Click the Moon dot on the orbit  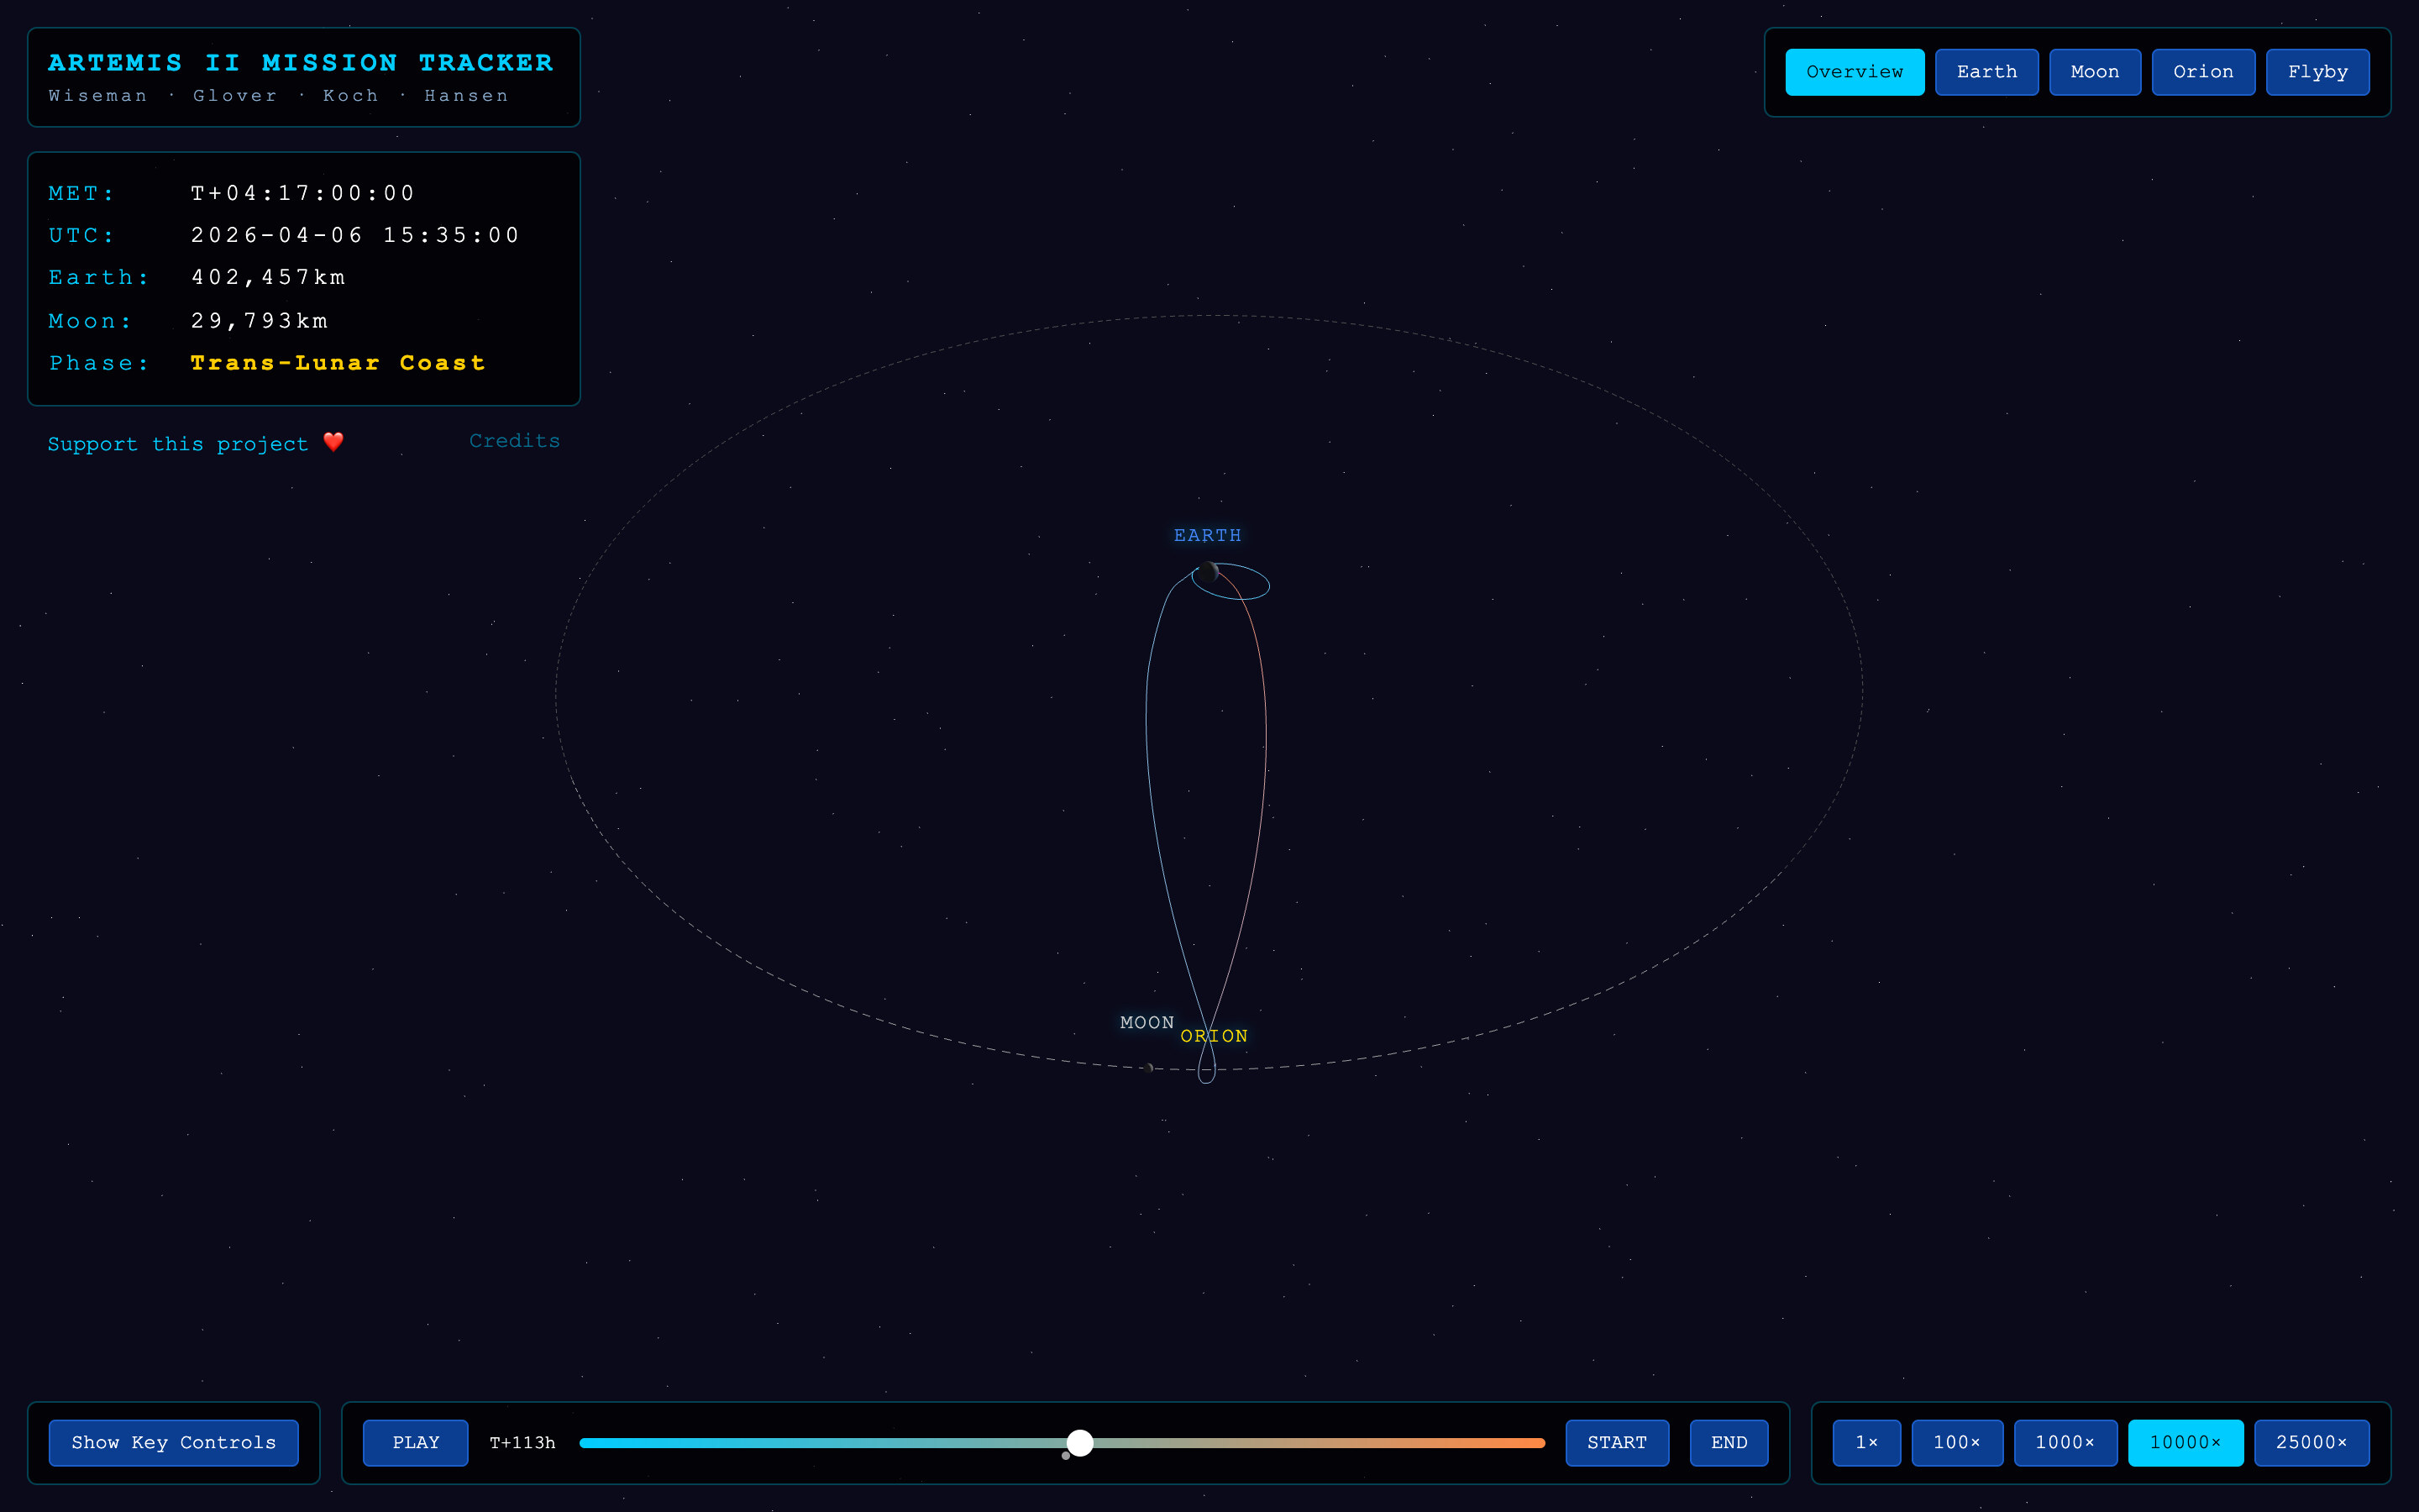click(x=1150, y=1068)
